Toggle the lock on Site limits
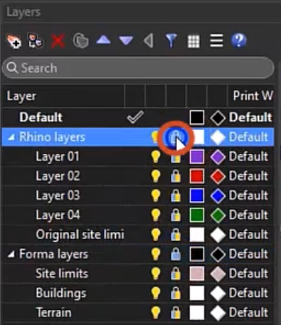This screenshot has height=325, width=281. click(x=176, y=274)
